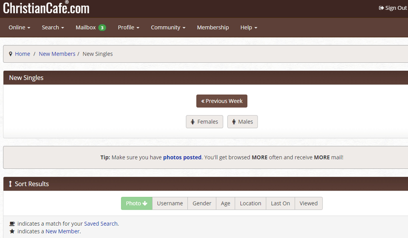Filter new singles by Females

[x=204, y=122]
